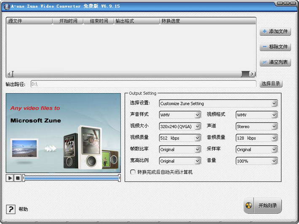Click the preview seek bar track

pyautogui.click(x=72, y=178)
